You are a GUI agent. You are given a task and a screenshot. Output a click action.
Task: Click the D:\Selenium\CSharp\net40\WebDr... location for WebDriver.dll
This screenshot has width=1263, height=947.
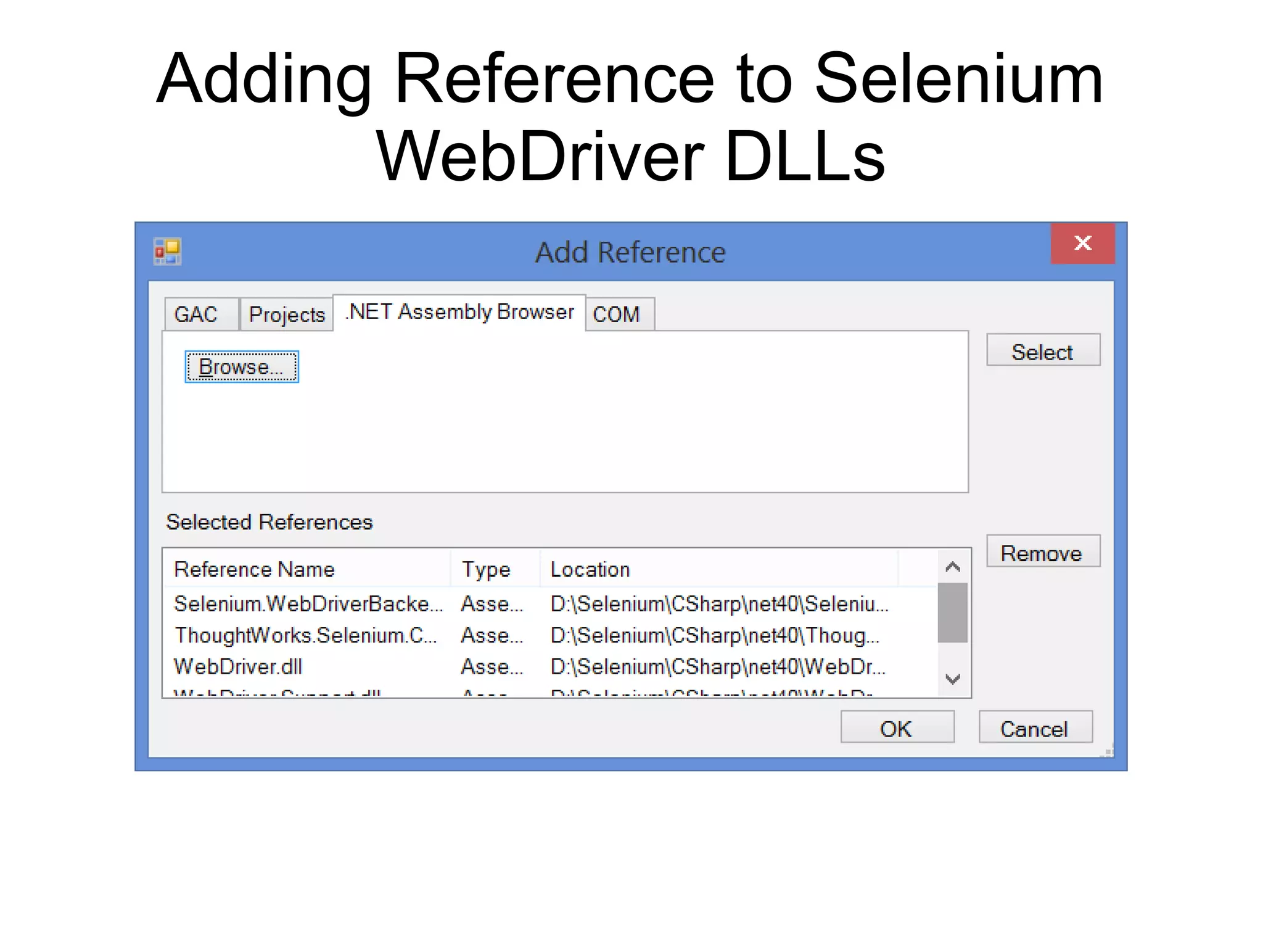click(718, 666)
